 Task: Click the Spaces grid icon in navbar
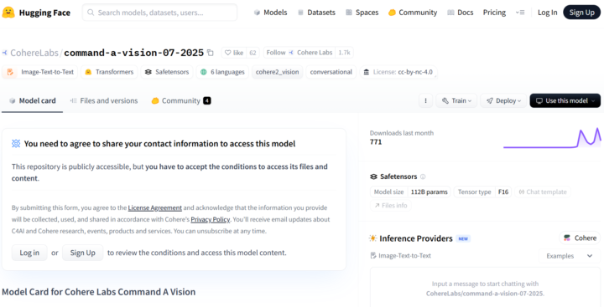tap(349, 13)
